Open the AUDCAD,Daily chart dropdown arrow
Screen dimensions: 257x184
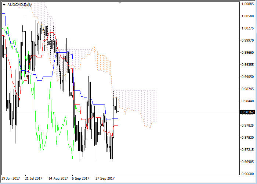point(4,5)
